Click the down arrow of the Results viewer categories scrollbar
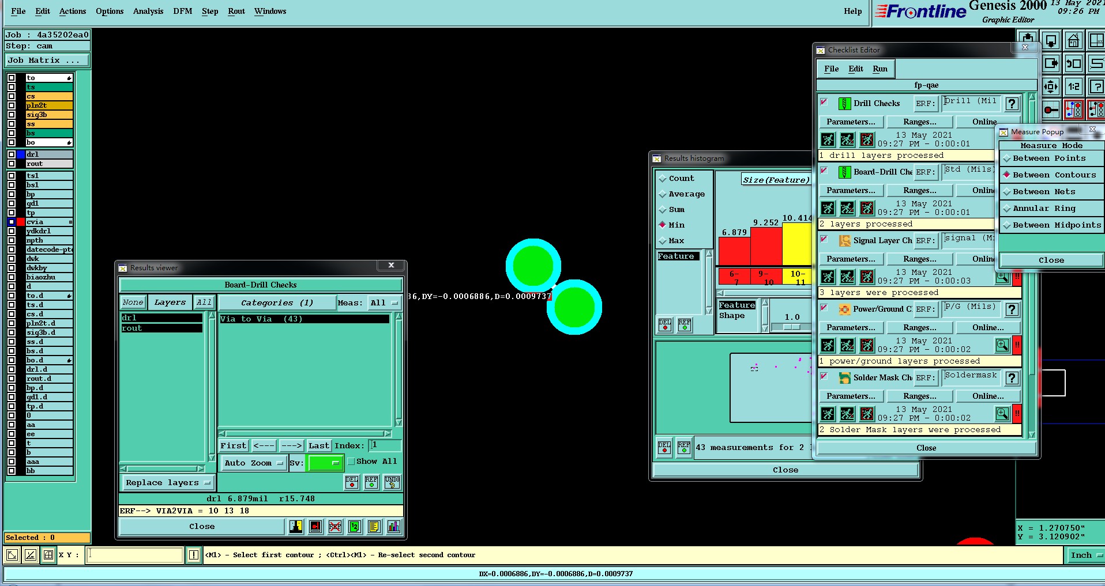This screenshot has height=586, width=1105. [399, 422]
